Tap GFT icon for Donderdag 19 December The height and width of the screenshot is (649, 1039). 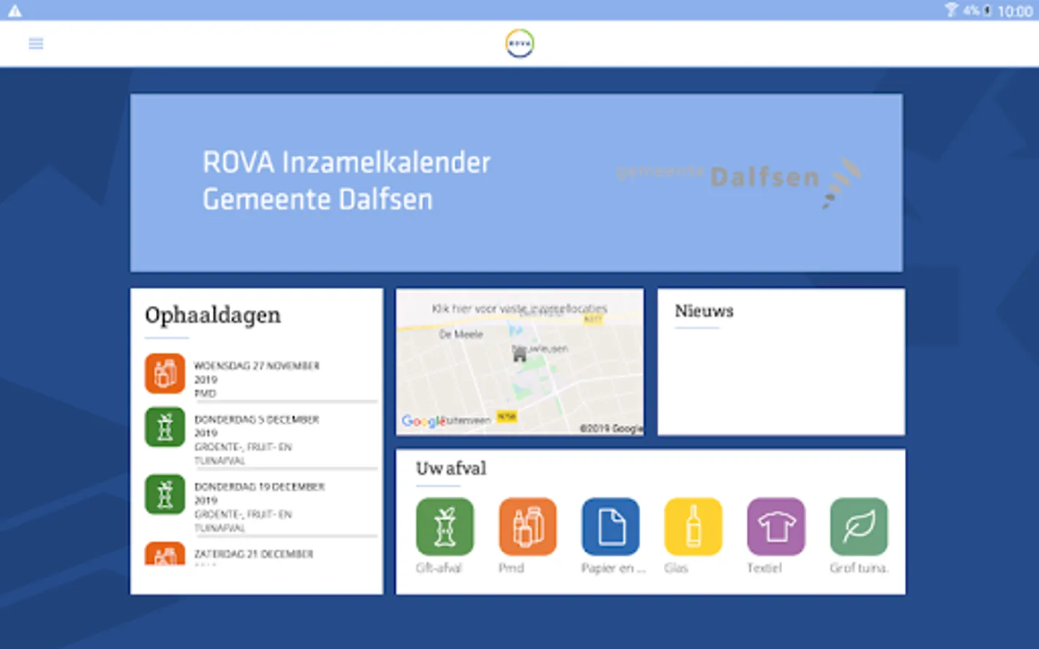click(x=165, y=494)
